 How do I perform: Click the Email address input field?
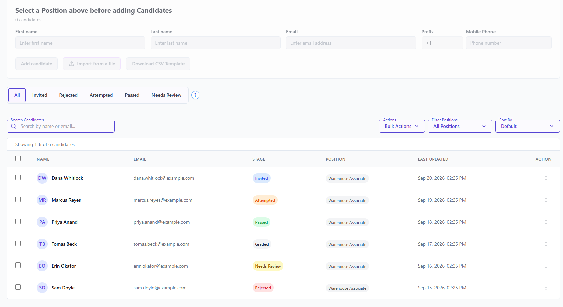click(x=351, y=43)
